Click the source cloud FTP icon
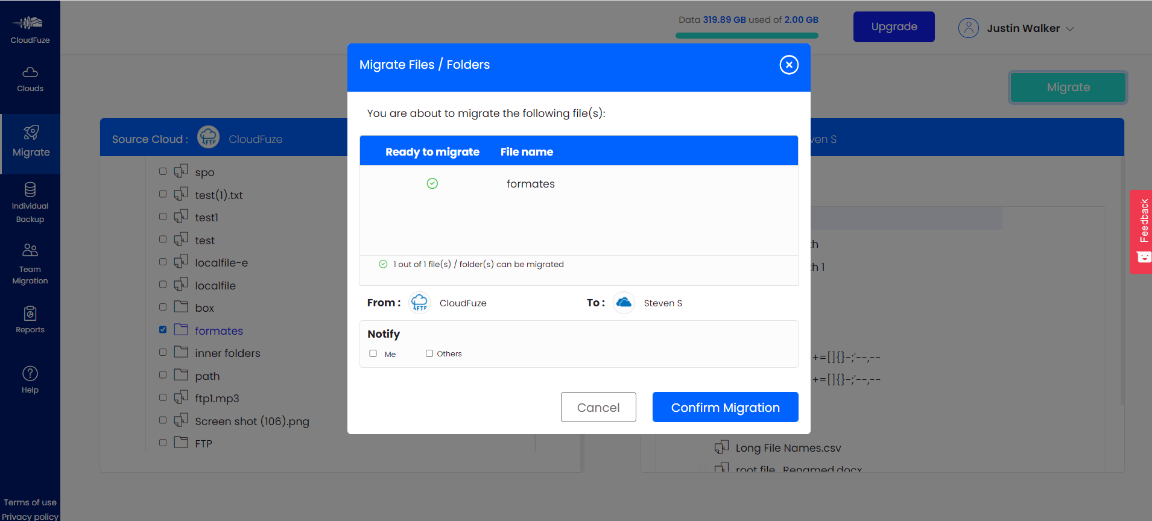Screen dimensions: 1152x521 point(208,137)
